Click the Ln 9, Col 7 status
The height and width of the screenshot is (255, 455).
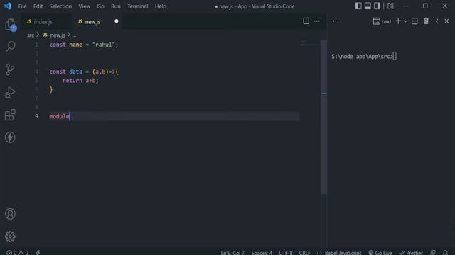tap(232, 252)
